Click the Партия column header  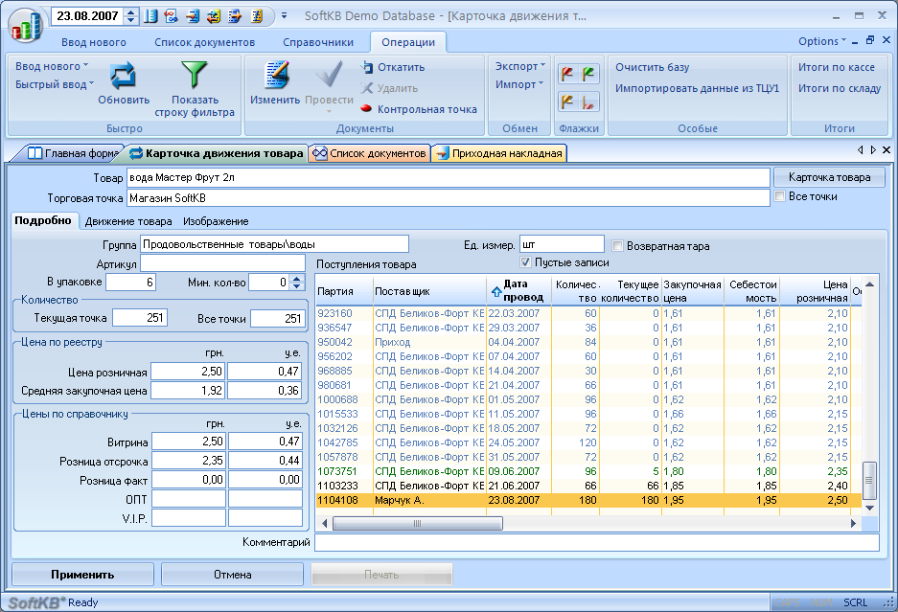tap(344, 291)
